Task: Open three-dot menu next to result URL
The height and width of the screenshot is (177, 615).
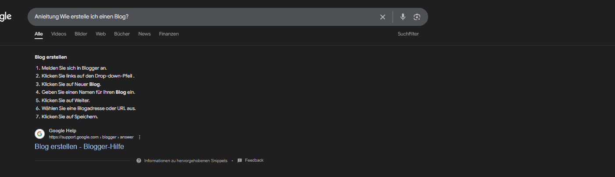Action: click(x=139, y=137)
